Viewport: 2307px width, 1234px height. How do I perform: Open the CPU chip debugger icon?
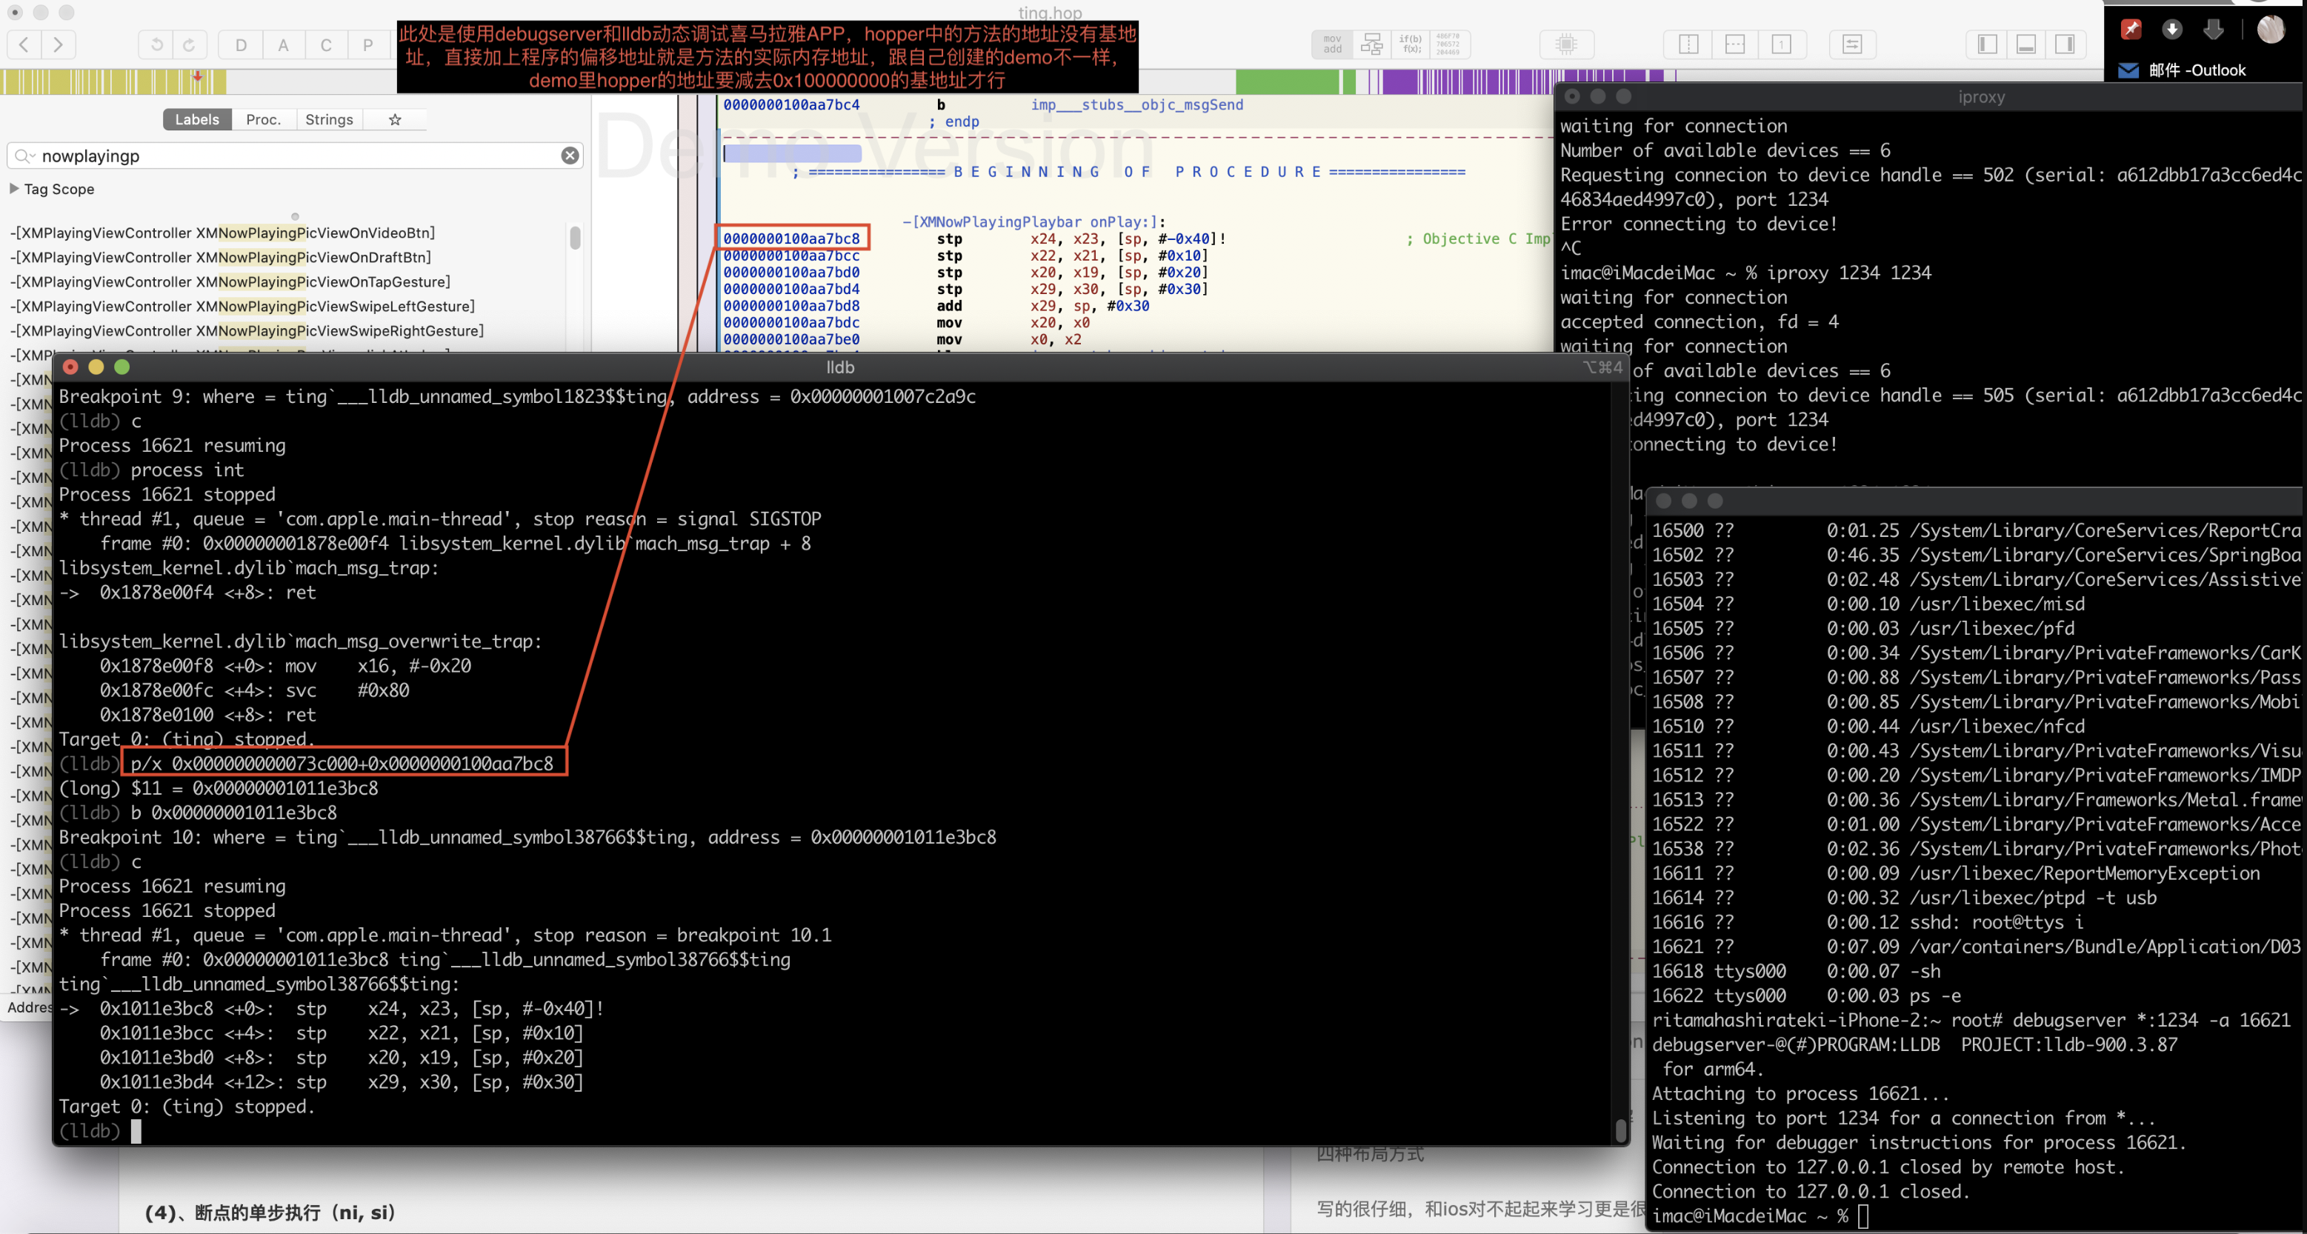[x=1566, y=44]
